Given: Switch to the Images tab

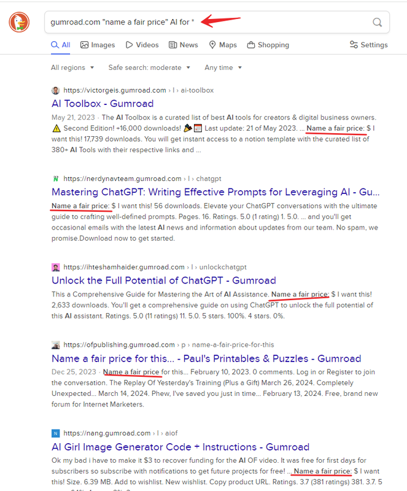Looking at the screenshot, I should pos(98,45).
